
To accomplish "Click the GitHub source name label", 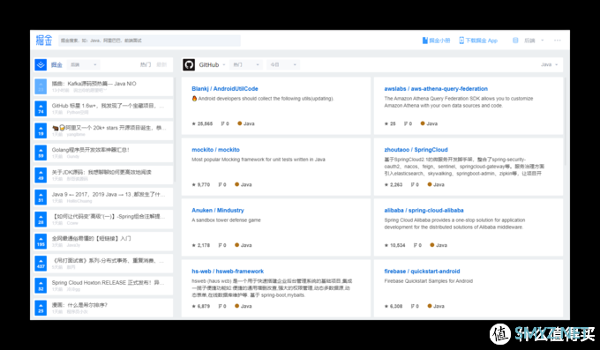I will pos(209,64).
